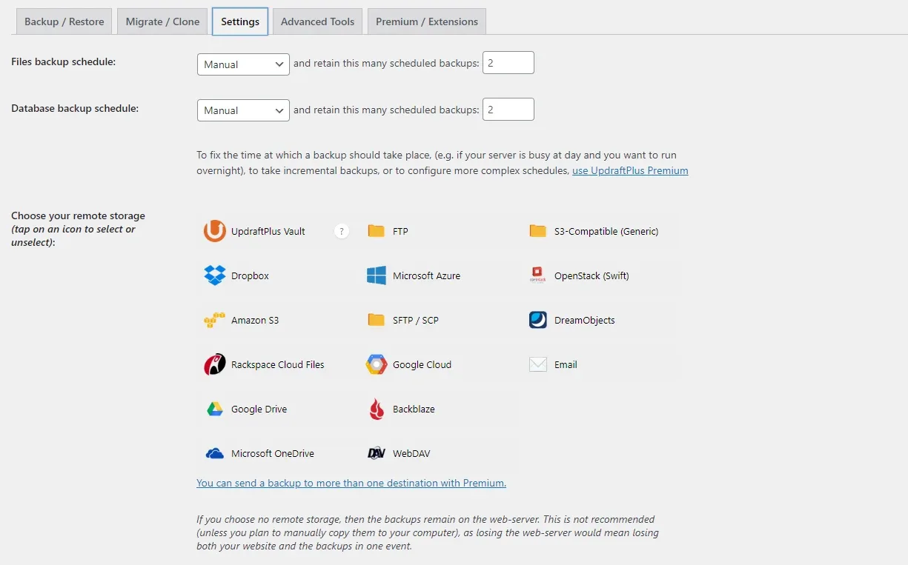Follow the use UpdraftPlus Premium link
908x565 pixels.
coord(630,170)
